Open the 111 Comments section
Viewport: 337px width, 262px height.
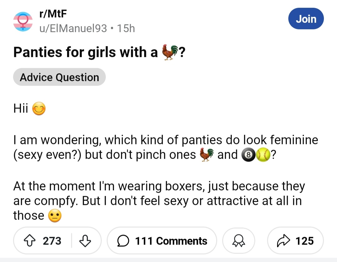162,241
